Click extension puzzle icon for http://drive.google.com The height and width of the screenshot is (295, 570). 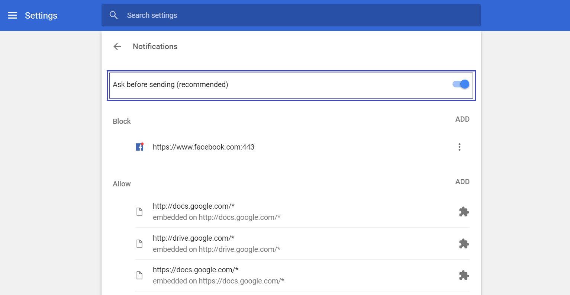464,244
